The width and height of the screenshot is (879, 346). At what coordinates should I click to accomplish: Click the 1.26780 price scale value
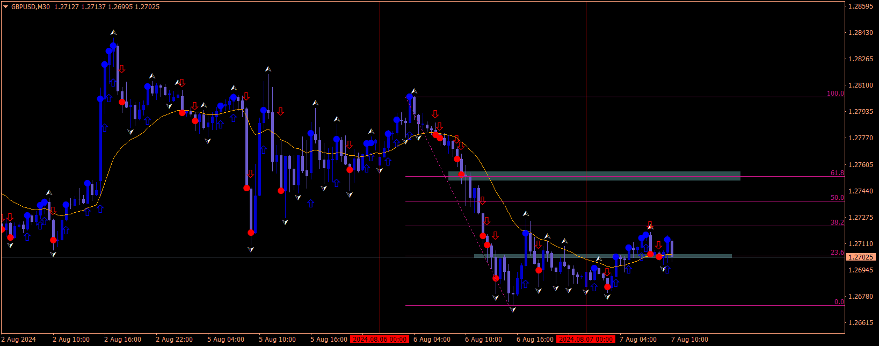tap(861, 297)
